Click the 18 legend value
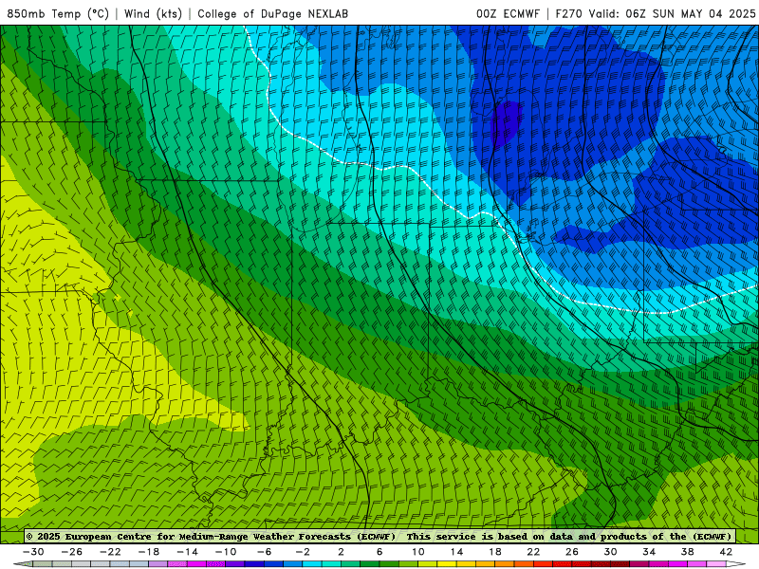Viewport: 759px width, 569px height. pos(495,552)
